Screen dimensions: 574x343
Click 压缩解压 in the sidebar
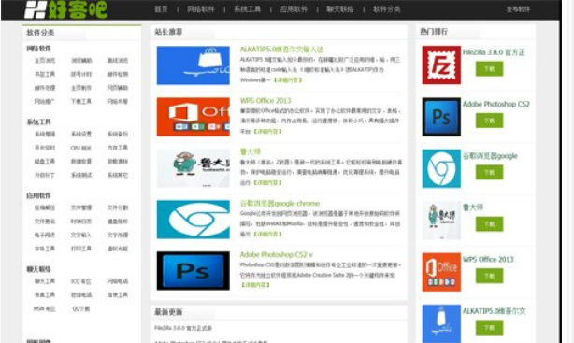[x=45, y=207]
